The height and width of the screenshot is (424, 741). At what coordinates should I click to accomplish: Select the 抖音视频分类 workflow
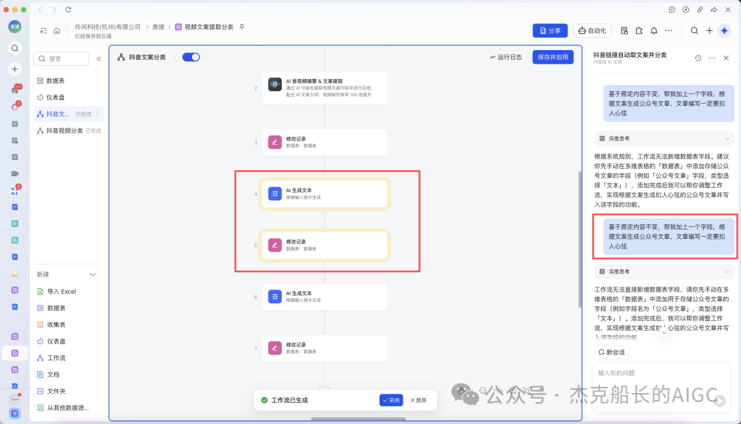tap(68, 130)
